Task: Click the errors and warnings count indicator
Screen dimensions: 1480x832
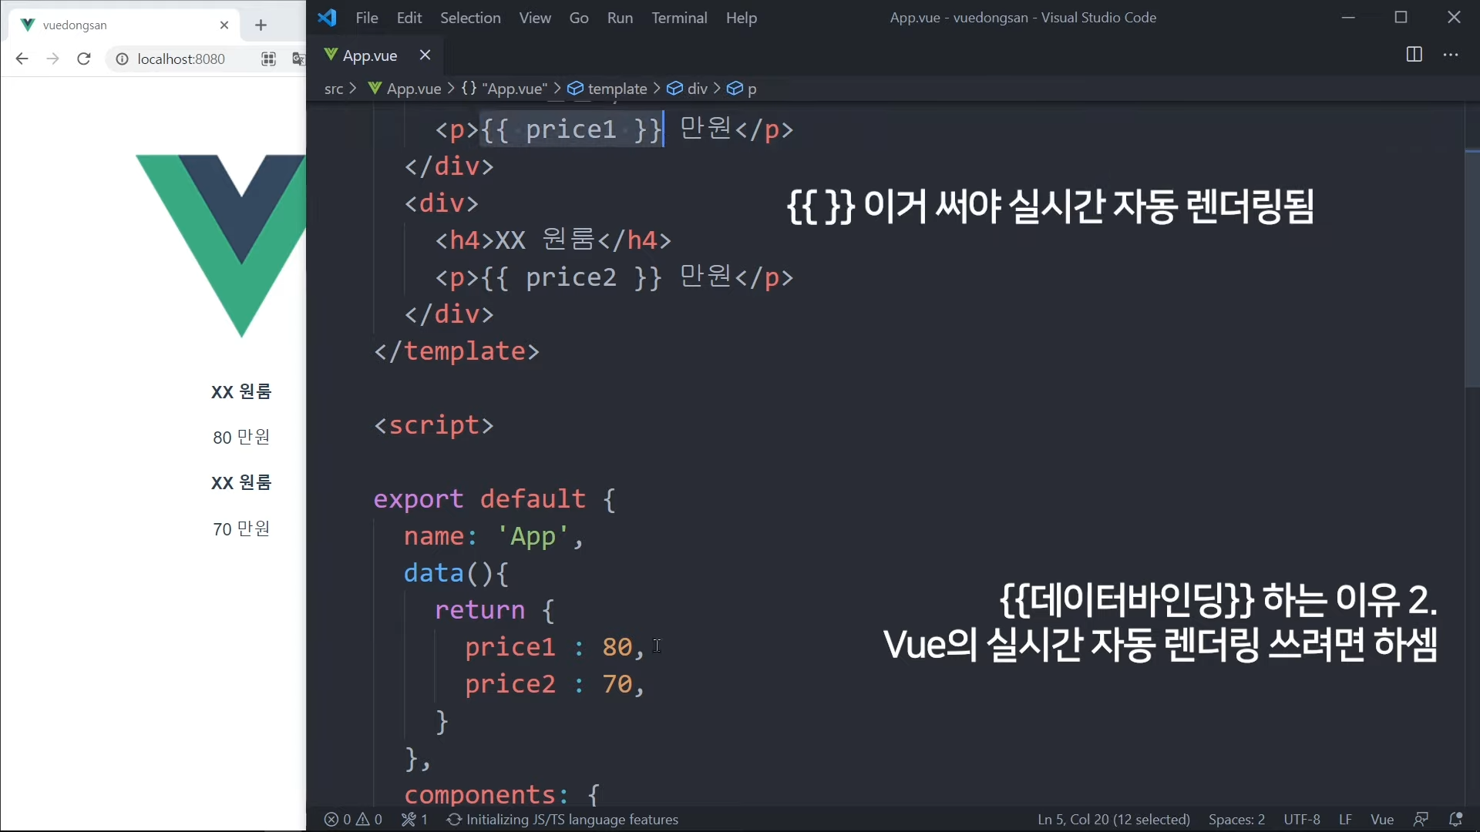Action: pos(353,819)
